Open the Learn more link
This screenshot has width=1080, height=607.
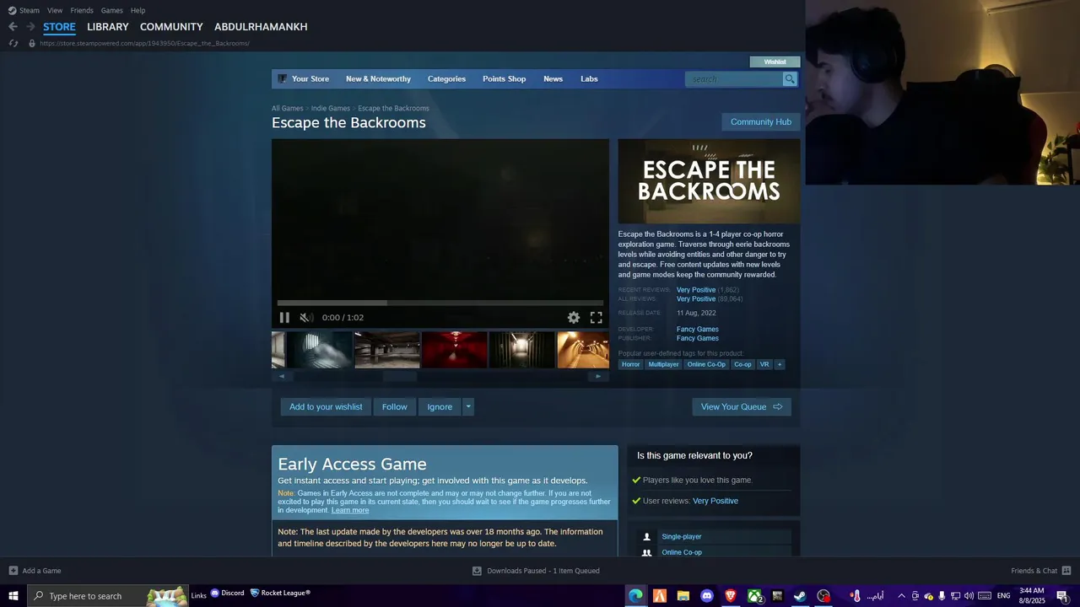tap(350, 510)
